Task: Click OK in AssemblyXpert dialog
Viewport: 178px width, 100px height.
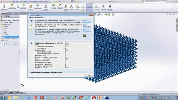Action: 89,75
